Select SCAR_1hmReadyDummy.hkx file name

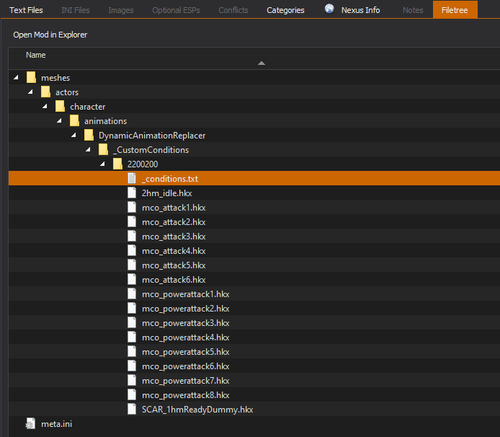pos(197,410)
